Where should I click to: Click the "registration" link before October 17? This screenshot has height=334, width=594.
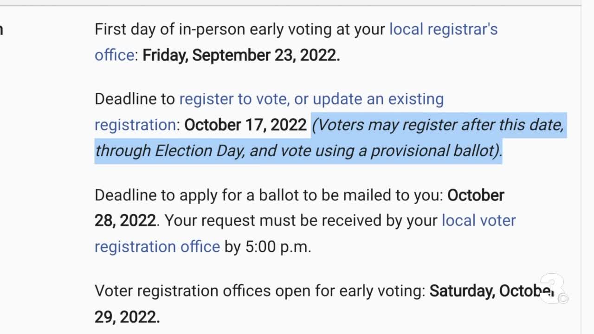coord(135,125)
